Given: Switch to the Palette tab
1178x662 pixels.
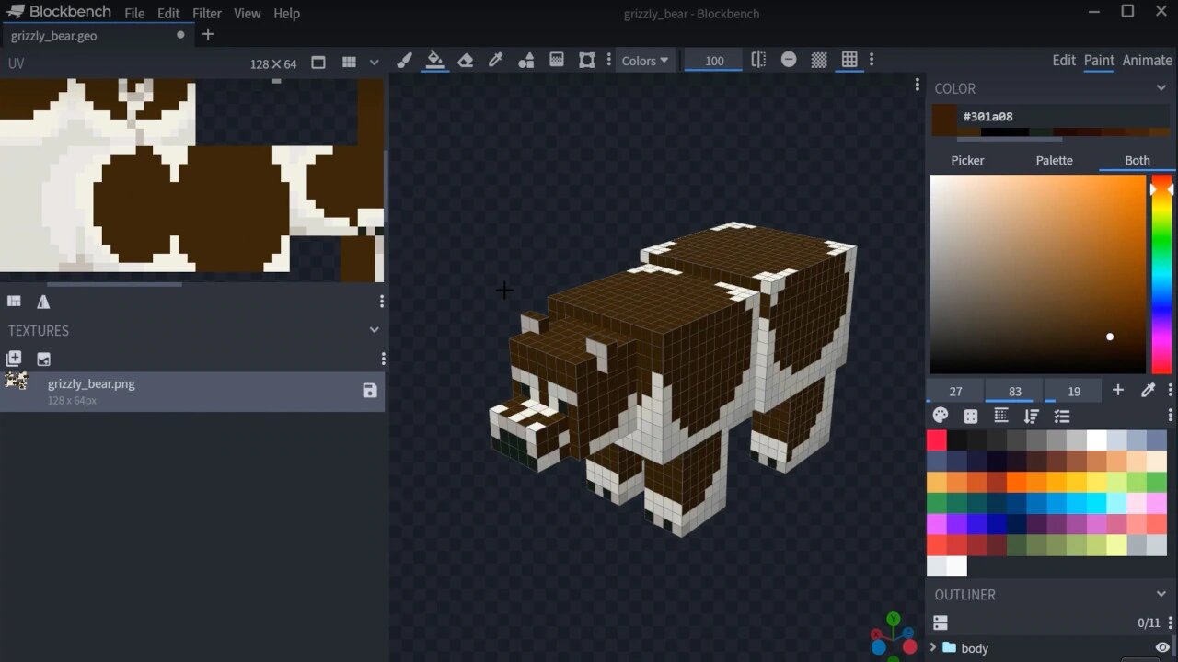Looking at the screenshot, I should [x=1054, y=160].
